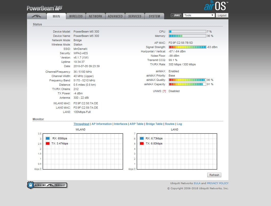Open the WIRELESS tab
Viewport: 271px width, 206px height.
tap(76, 16)
